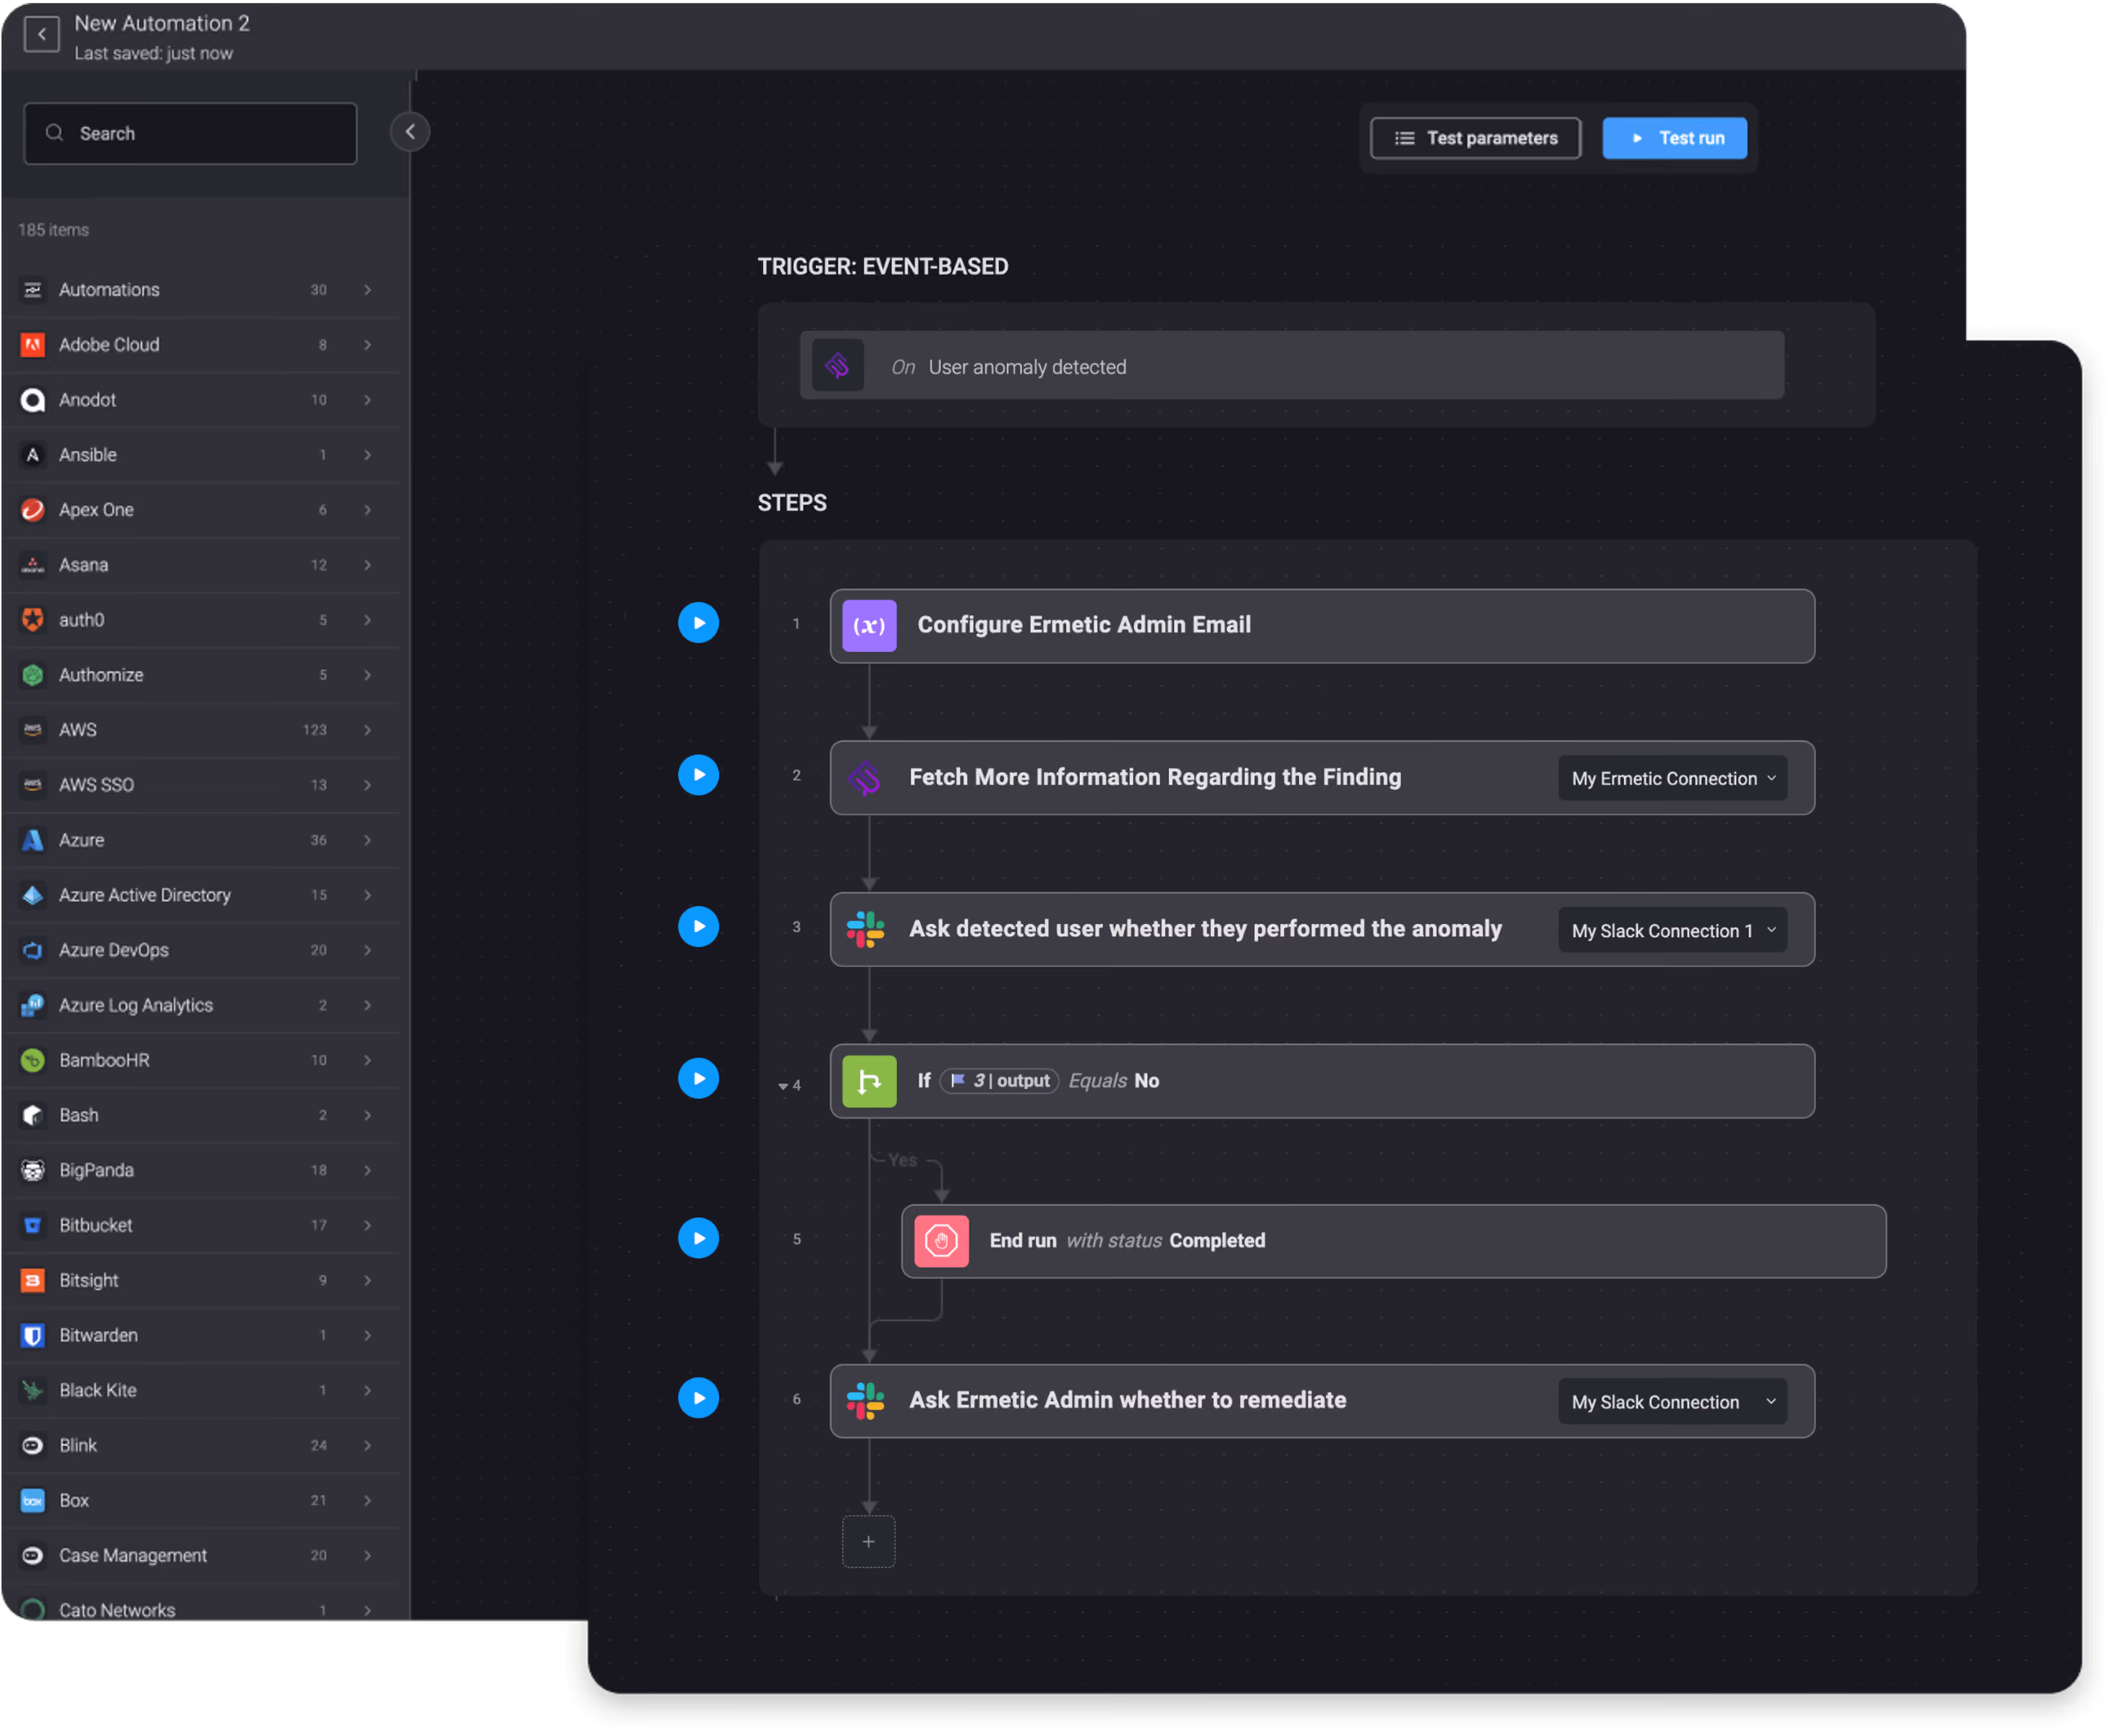Run step 5 with its play button
Viewport: 2115px width, 1736px height.
click(x=699, y=1239)
